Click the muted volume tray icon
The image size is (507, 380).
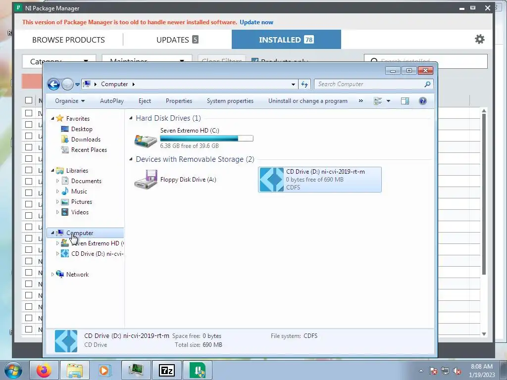click(x=457, y=371)
